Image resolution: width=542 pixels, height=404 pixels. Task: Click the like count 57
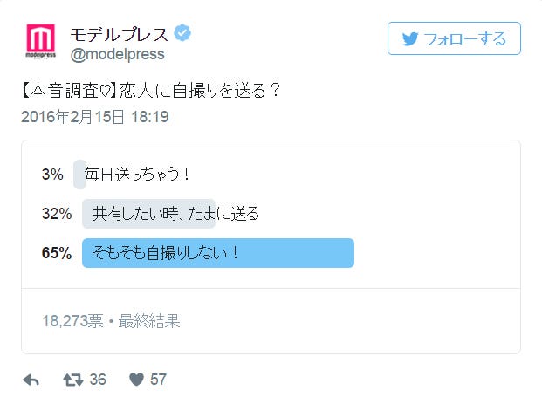pos(158,380)
